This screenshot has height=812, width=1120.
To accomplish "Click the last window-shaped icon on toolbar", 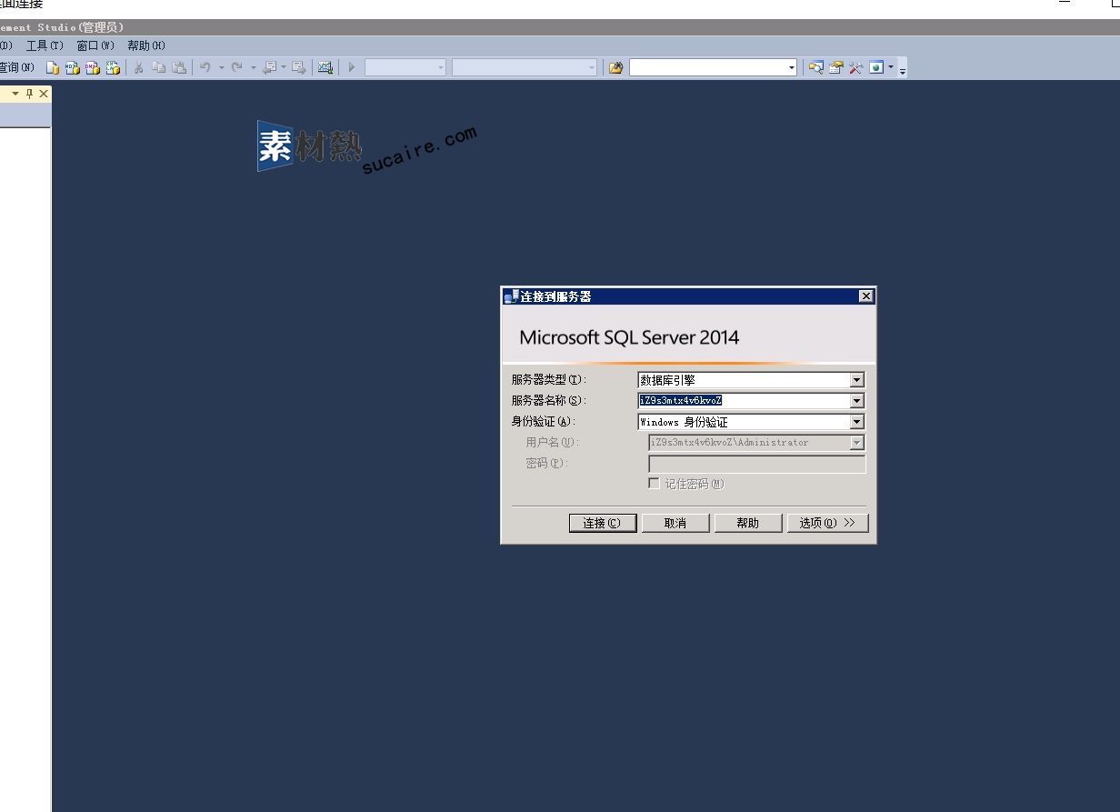I will (x=876, y=67).
